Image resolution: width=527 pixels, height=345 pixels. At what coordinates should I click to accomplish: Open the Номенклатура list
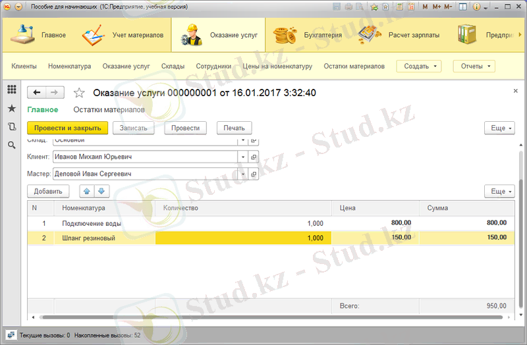(x=70, y=66)
